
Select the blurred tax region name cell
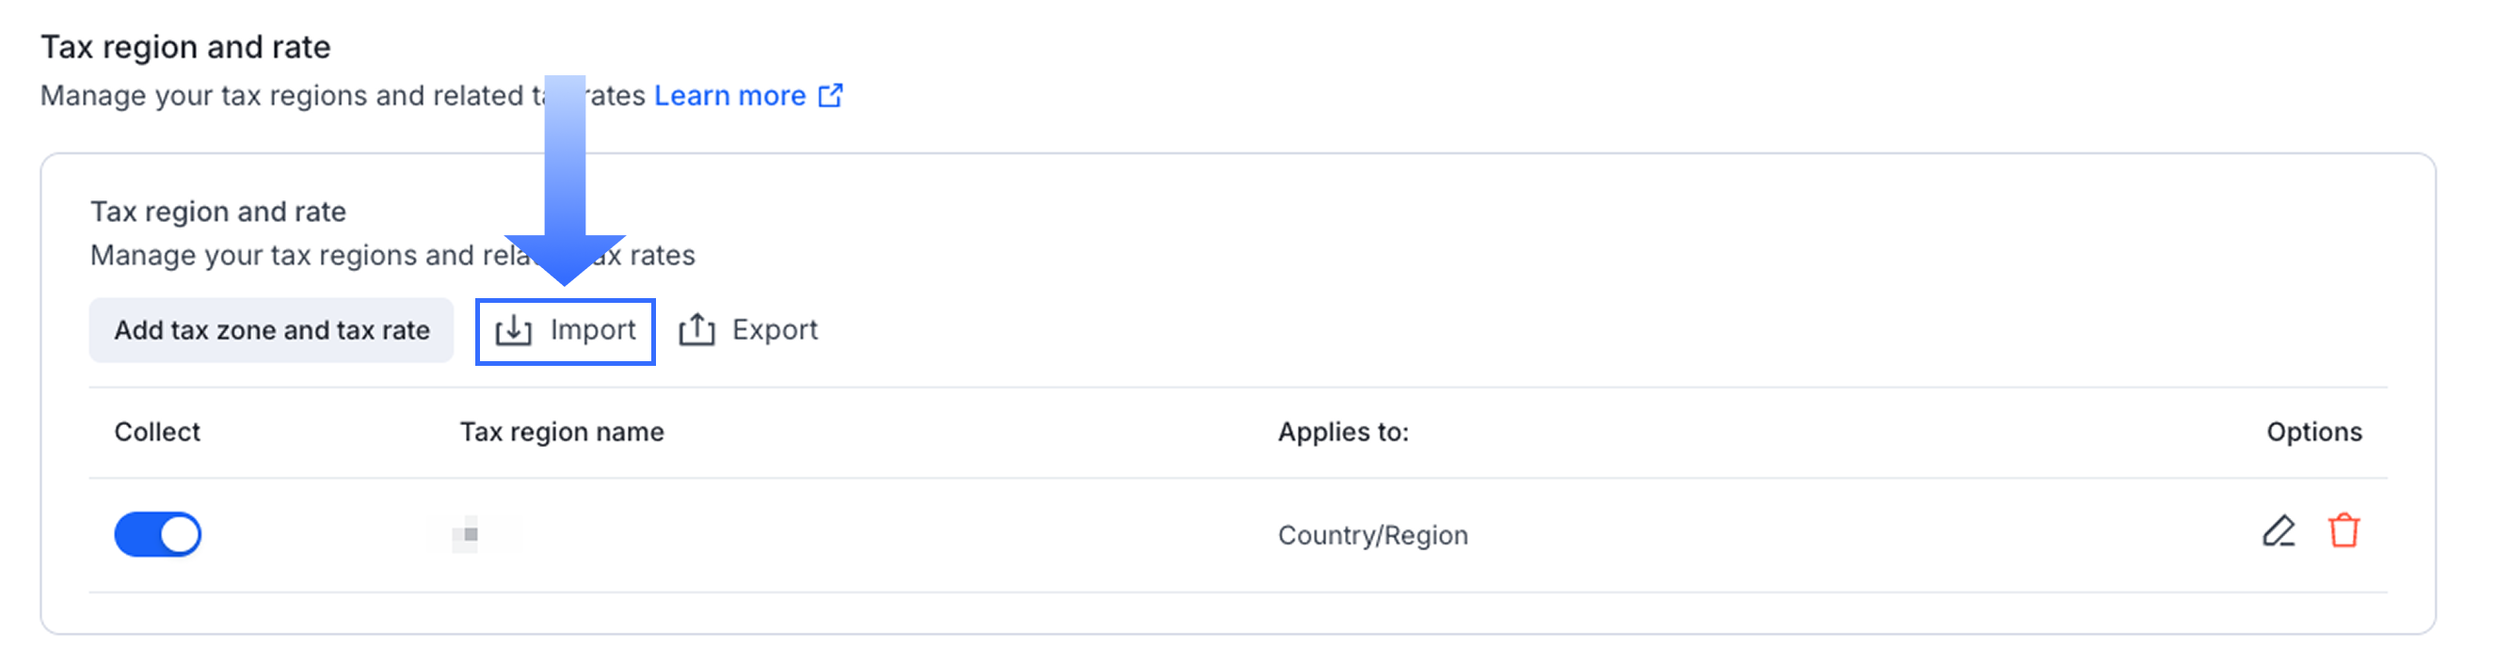point(472,534)
